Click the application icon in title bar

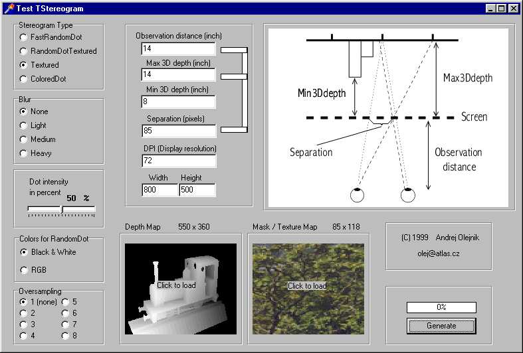9,8
